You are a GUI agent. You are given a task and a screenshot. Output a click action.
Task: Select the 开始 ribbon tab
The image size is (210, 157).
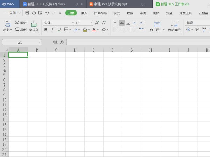[x=71, y=13]
